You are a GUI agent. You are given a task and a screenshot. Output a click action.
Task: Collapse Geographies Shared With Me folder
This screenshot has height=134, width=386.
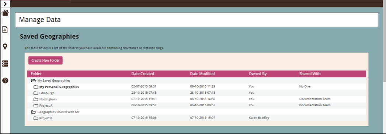33,112
